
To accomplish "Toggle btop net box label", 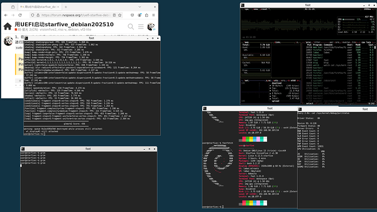I will [x=246, y=81].
